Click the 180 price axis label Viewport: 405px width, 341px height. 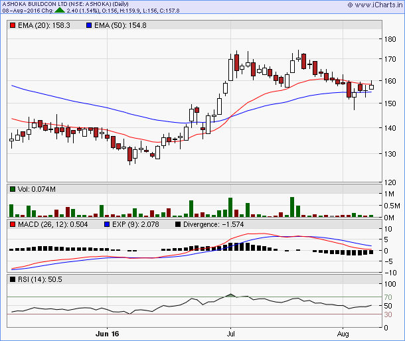click(x=390, y=39)
